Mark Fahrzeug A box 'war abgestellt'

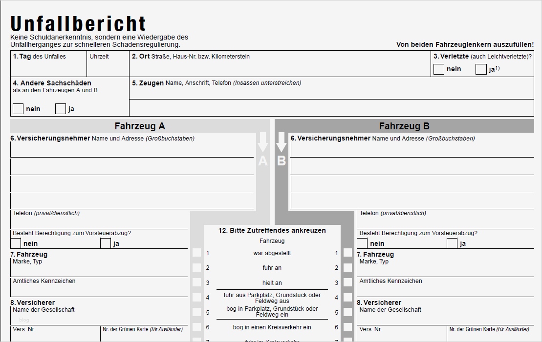coord(196,253)
